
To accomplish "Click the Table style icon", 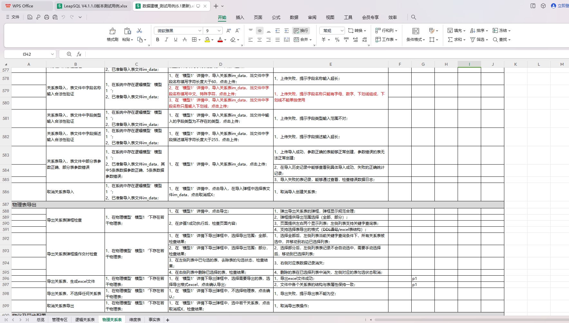I will click(416, 31).
